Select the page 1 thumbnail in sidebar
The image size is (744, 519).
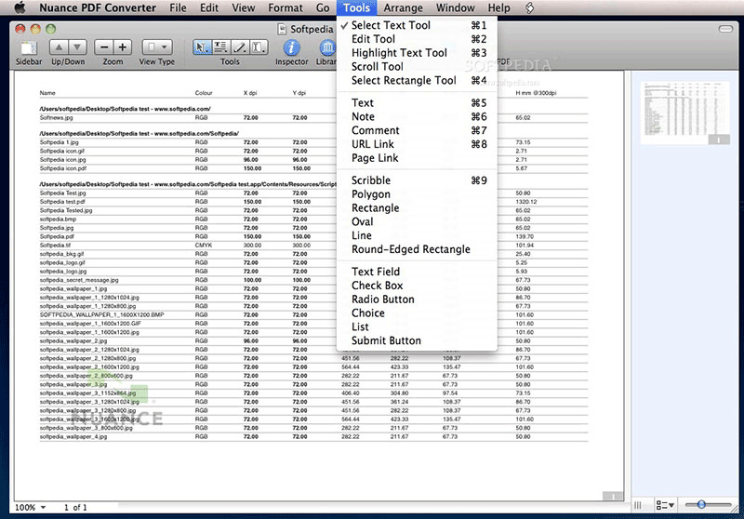point(684,113)
